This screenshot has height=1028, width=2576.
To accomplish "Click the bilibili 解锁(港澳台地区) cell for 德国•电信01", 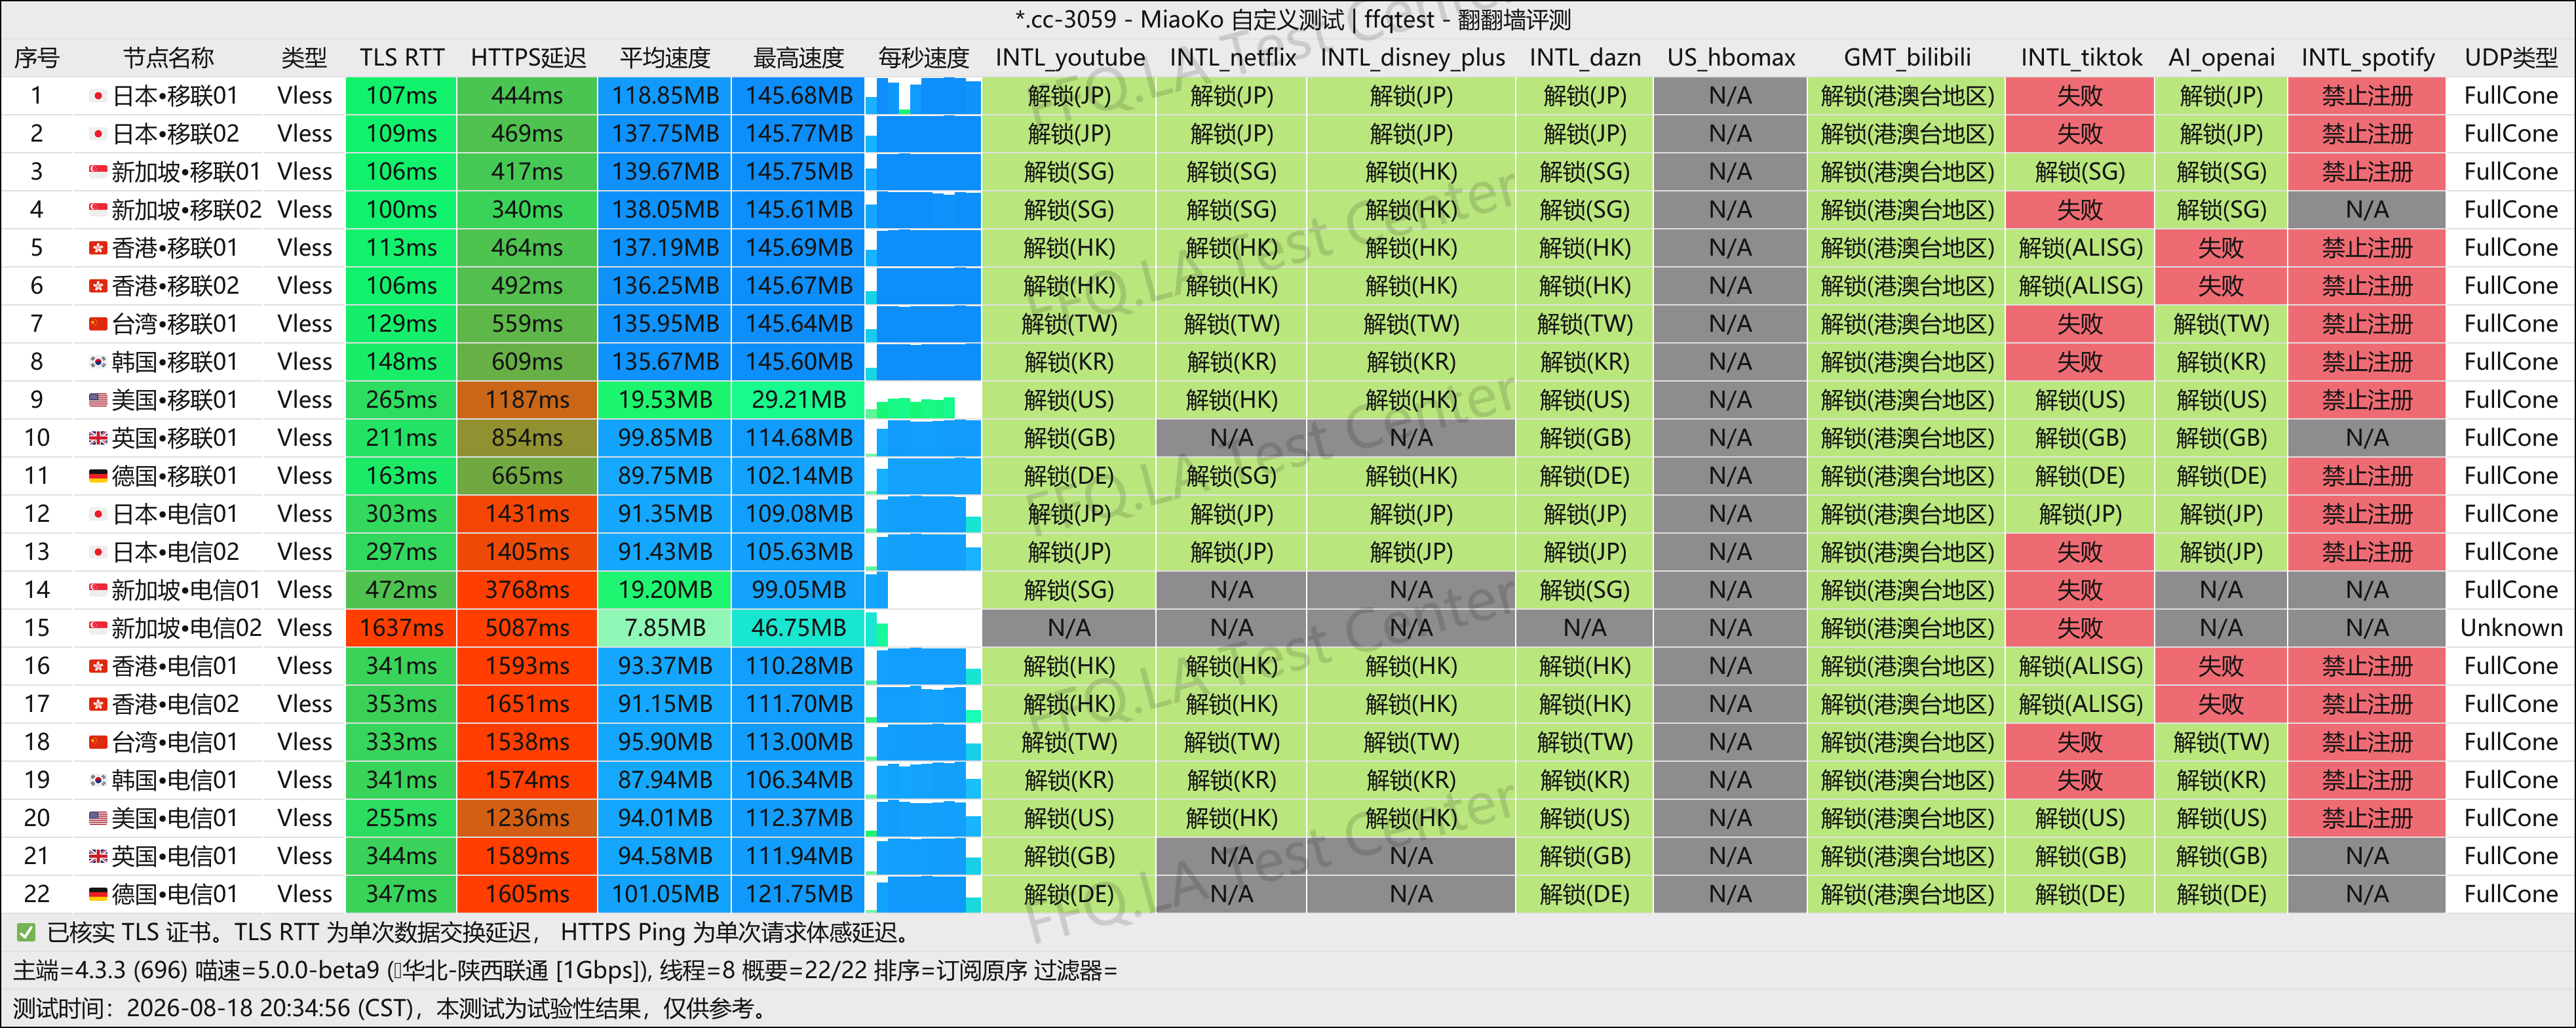I will (x=1907, y=894).
